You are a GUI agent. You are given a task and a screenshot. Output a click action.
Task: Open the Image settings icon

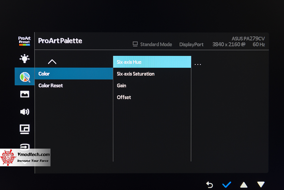point(25,94)
